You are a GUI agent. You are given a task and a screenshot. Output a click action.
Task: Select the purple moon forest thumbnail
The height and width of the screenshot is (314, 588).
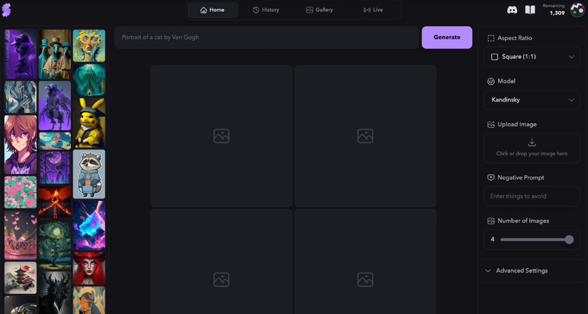tap(54, 167)
